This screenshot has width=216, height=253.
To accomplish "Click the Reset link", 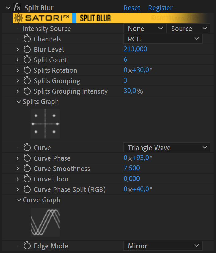I will (132, 8).
